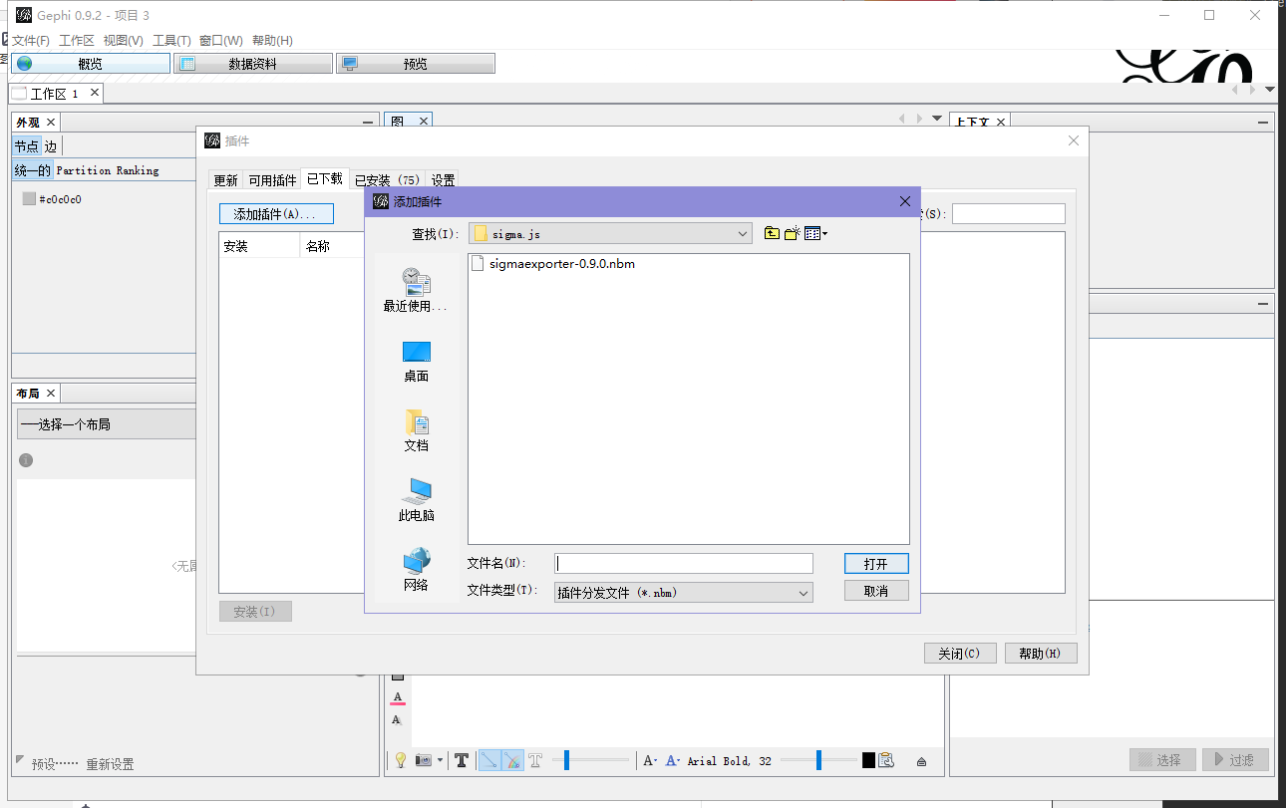Open the 查找(I) location dropdown
The width and height of the screenshot is (1286, 808).
(x=742, y=232)
